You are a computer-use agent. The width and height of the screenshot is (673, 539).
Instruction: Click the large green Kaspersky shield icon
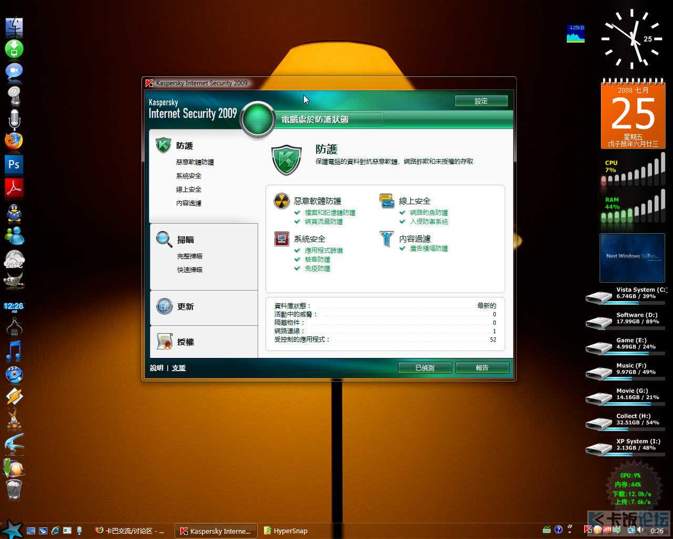(x=287, y=161)
